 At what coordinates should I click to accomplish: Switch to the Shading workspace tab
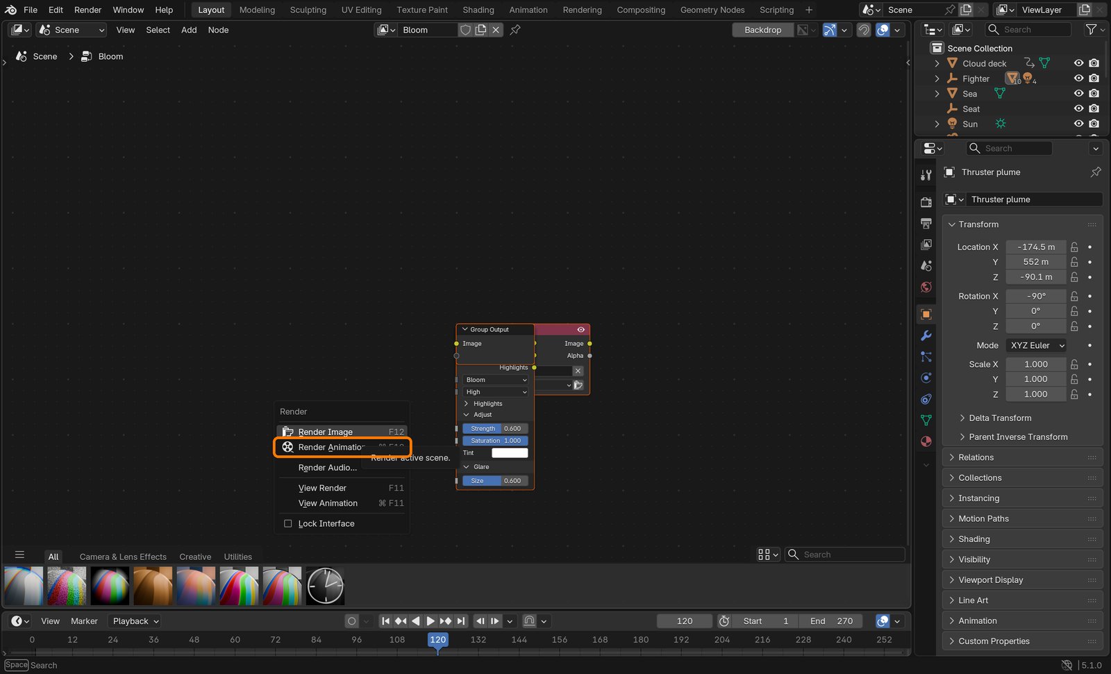pyautogui.click(x=478, y=10)
